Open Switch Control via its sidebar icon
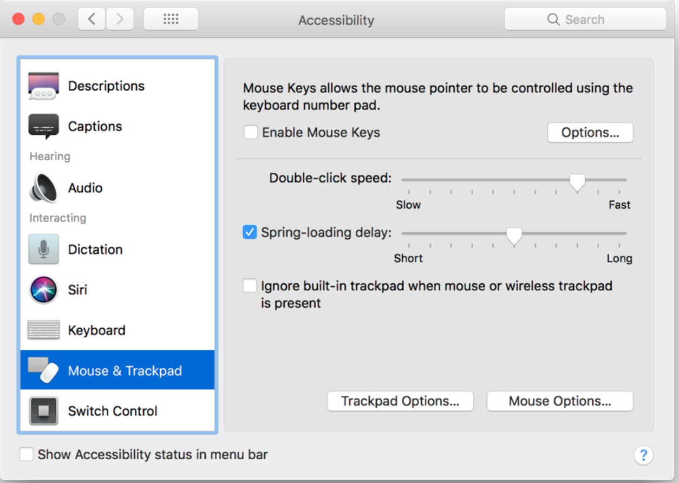The image size is (679, 483). coord(43,410)
